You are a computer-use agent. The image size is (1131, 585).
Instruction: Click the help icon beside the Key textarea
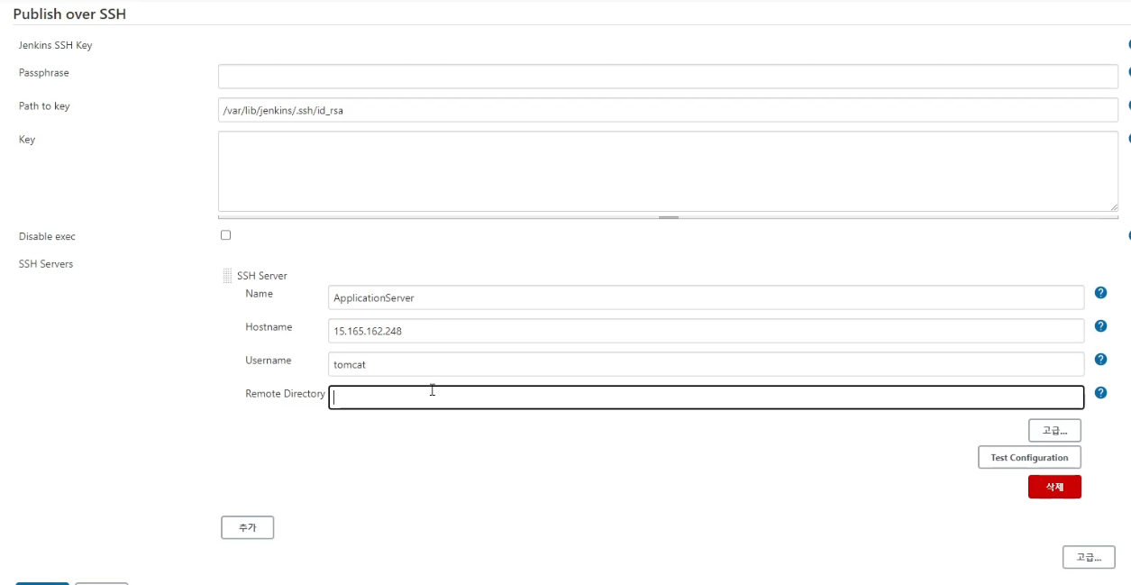1128,139
